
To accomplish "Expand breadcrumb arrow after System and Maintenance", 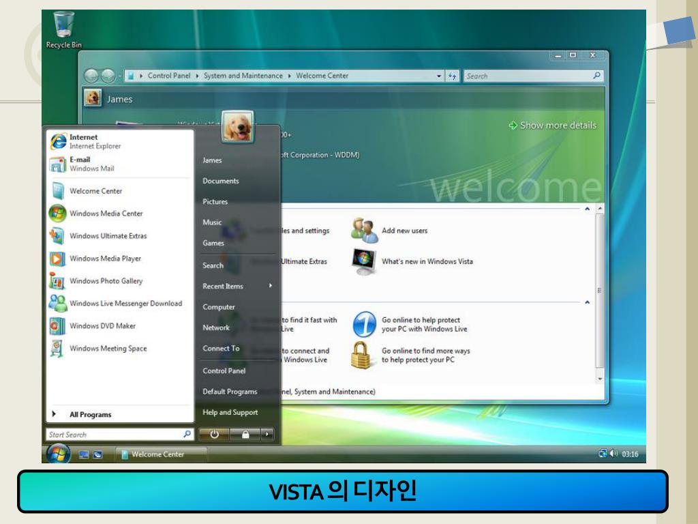I will tap(289, 76).
